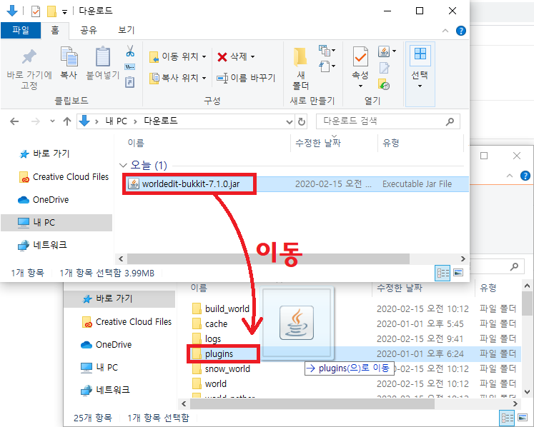Image resolution: width=534 pixels, height=427 pixels.
Task: Open the New item dropdown icon
Action: pyautogui.click(x=327, y=51)
